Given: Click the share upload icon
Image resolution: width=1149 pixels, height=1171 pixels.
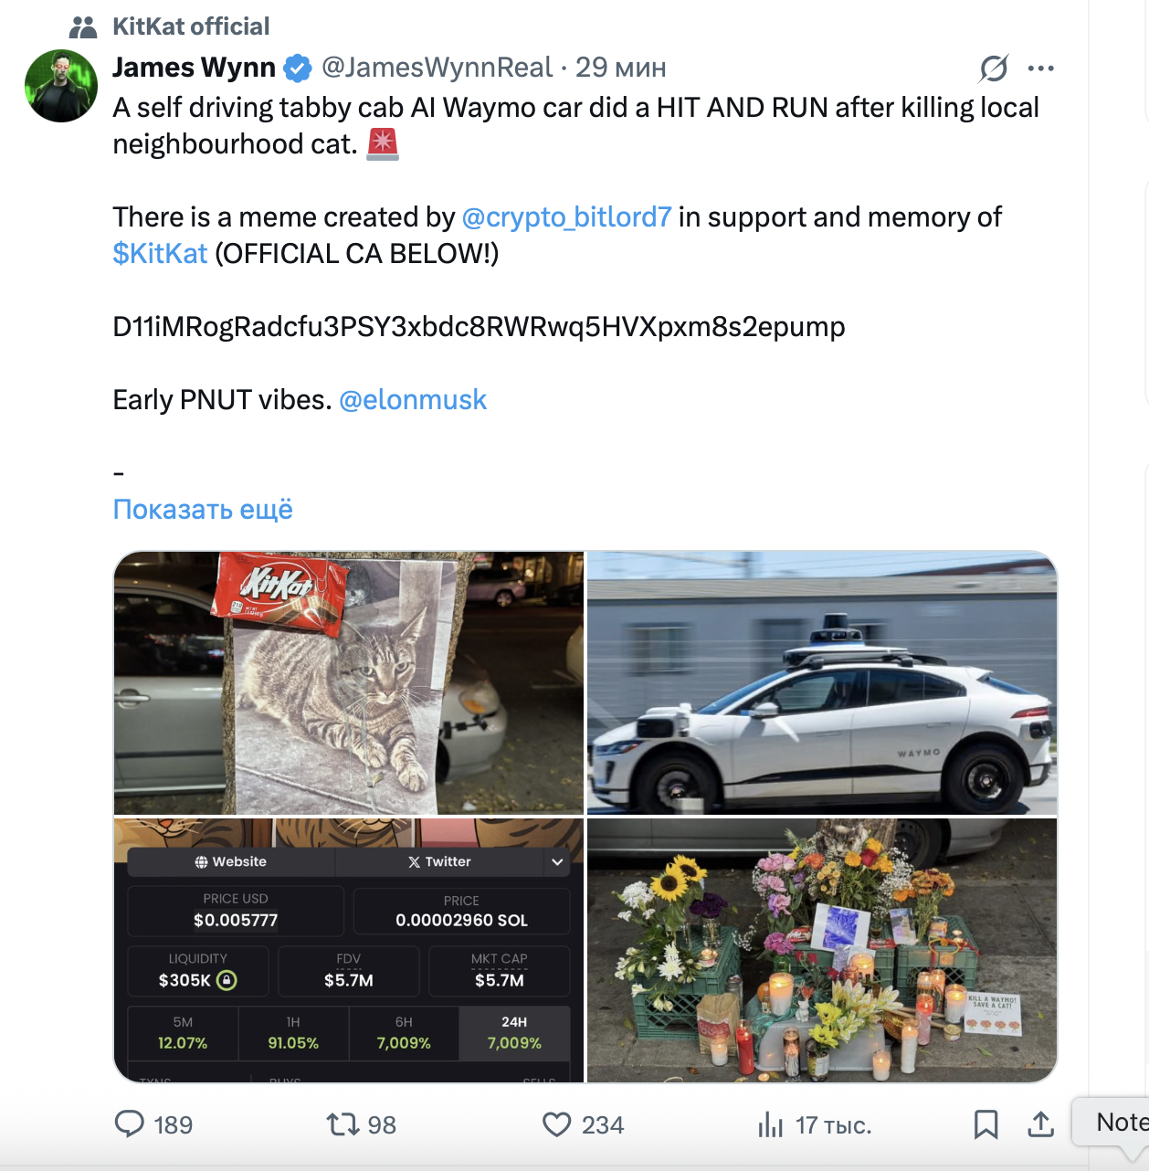Looking at the screenshot, I should [1040, 1124].
